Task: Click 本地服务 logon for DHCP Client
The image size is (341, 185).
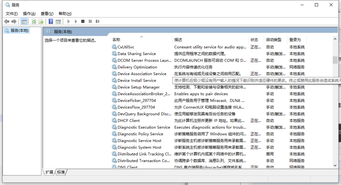Action: (297, 120)
